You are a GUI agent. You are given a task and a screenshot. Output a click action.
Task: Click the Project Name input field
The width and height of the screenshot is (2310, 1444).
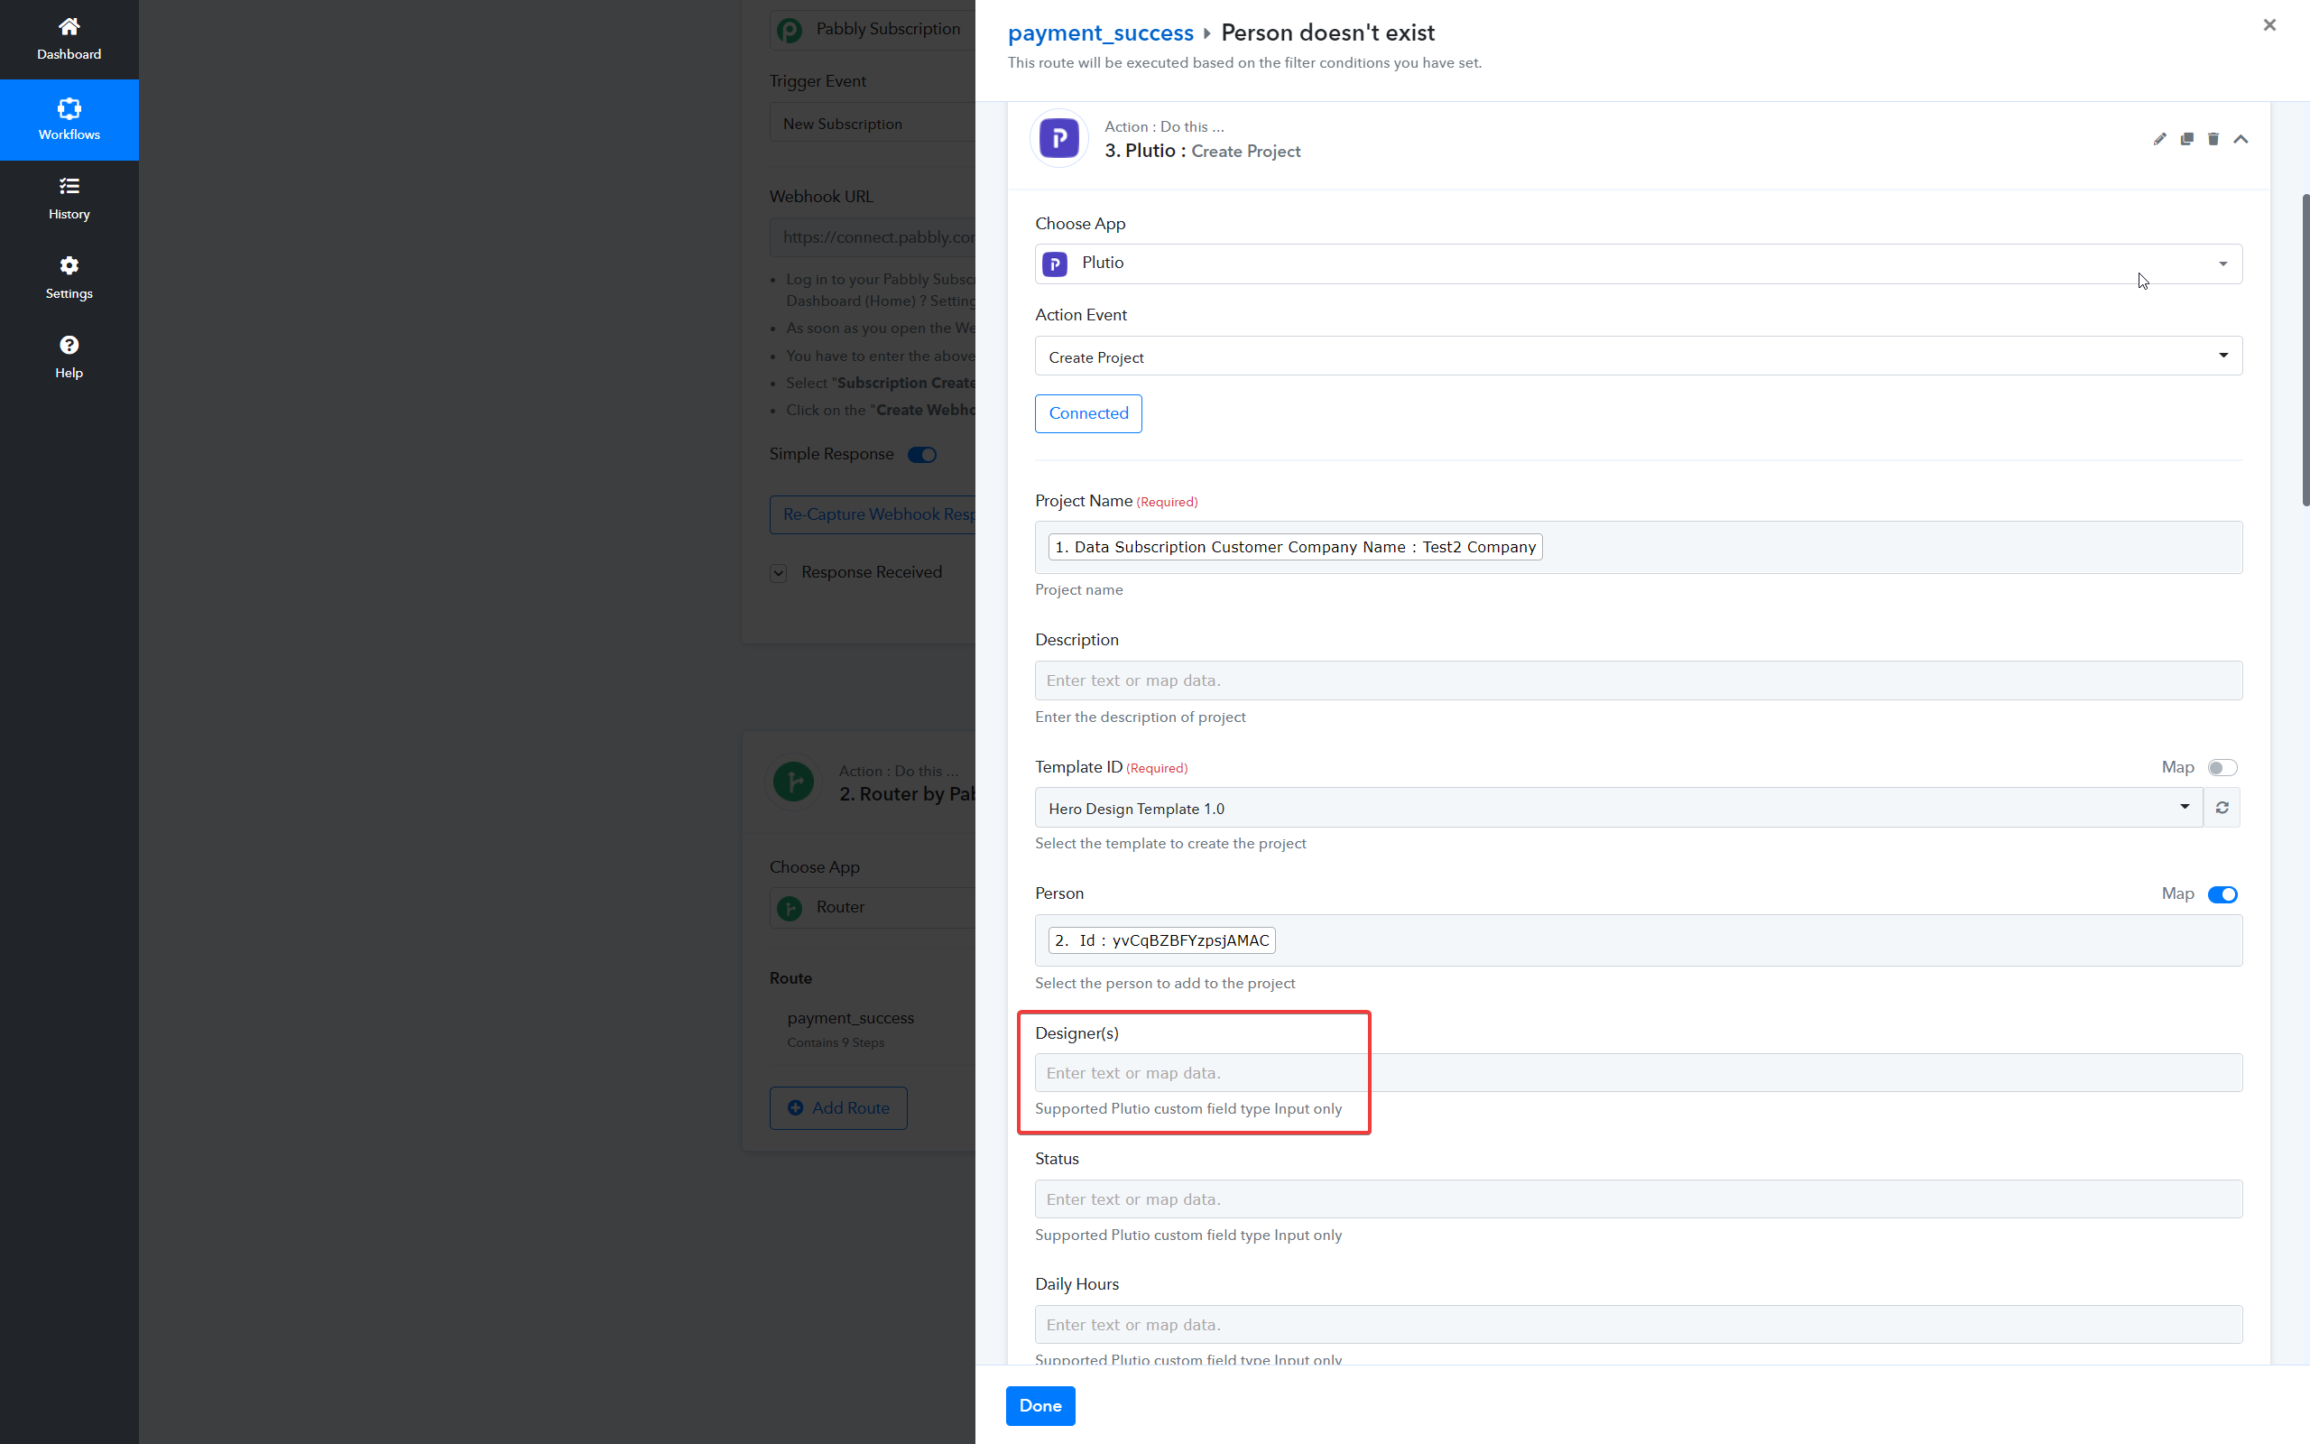tap(1638, 547)
